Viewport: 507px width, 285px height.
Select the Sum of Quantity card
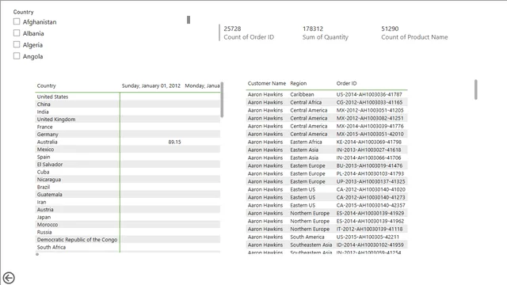tap(326, 33)
